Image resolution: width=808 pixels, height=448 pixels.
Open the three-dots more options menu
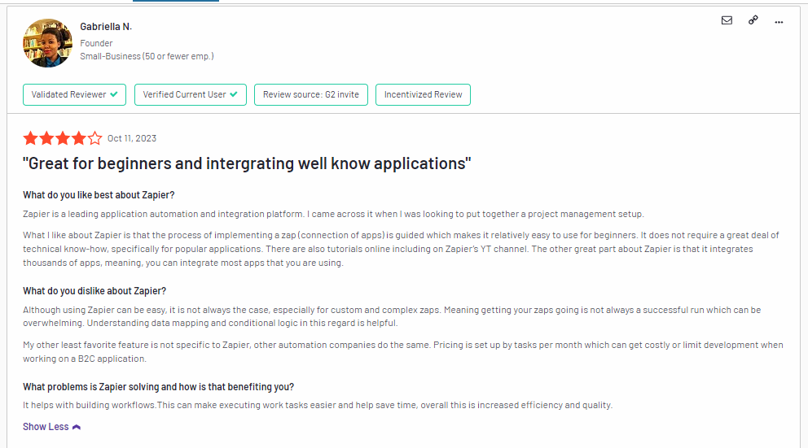point(779,22)
